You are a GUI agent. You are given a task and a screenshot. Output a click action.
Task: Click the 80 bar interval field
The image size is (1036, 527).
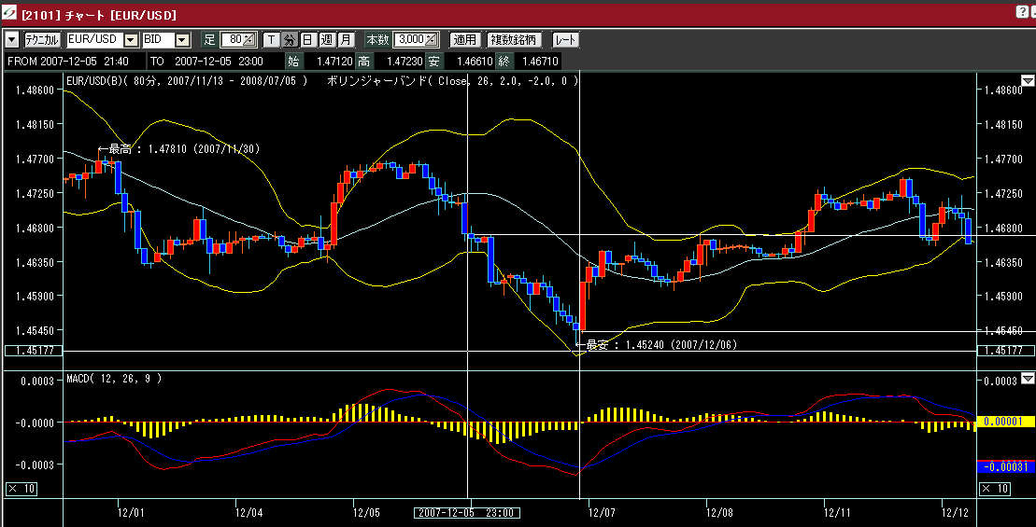(238, 39)
